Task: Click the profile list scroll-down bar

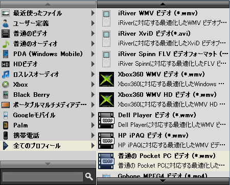Action: (163, 181)
